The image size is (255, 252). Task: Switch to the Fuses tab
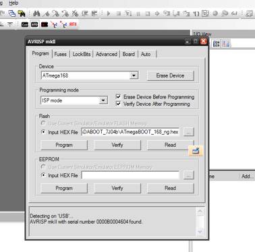tap(60, 54)
